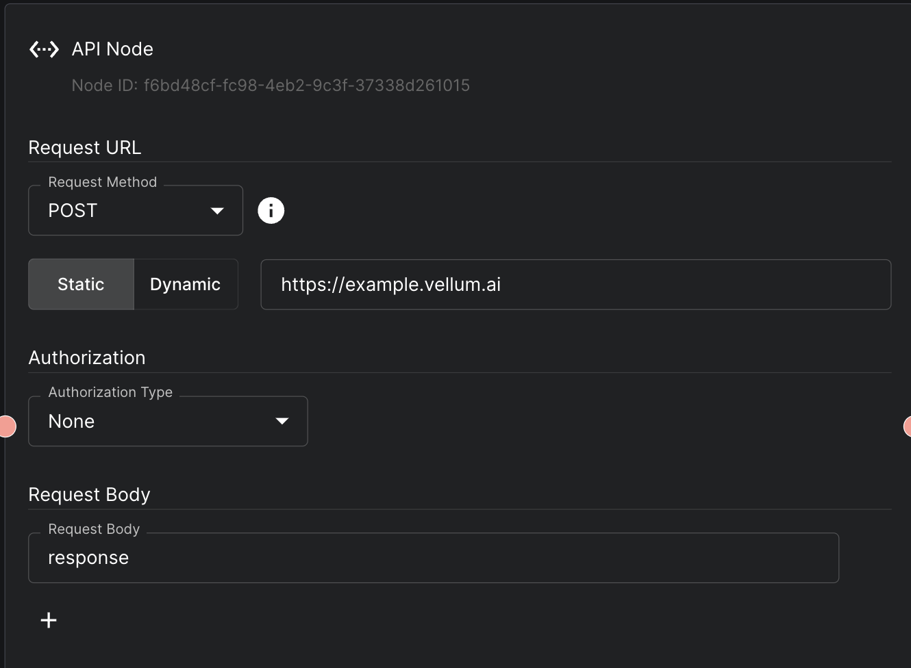This screenshot has width=911, height=668.
Task: Click the left input port handle
Action: pyautogui.click(x=6, y=426)
